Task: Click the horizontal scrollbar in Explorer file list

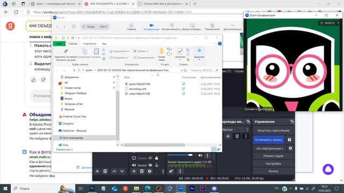Action: (x=154, y=145)
